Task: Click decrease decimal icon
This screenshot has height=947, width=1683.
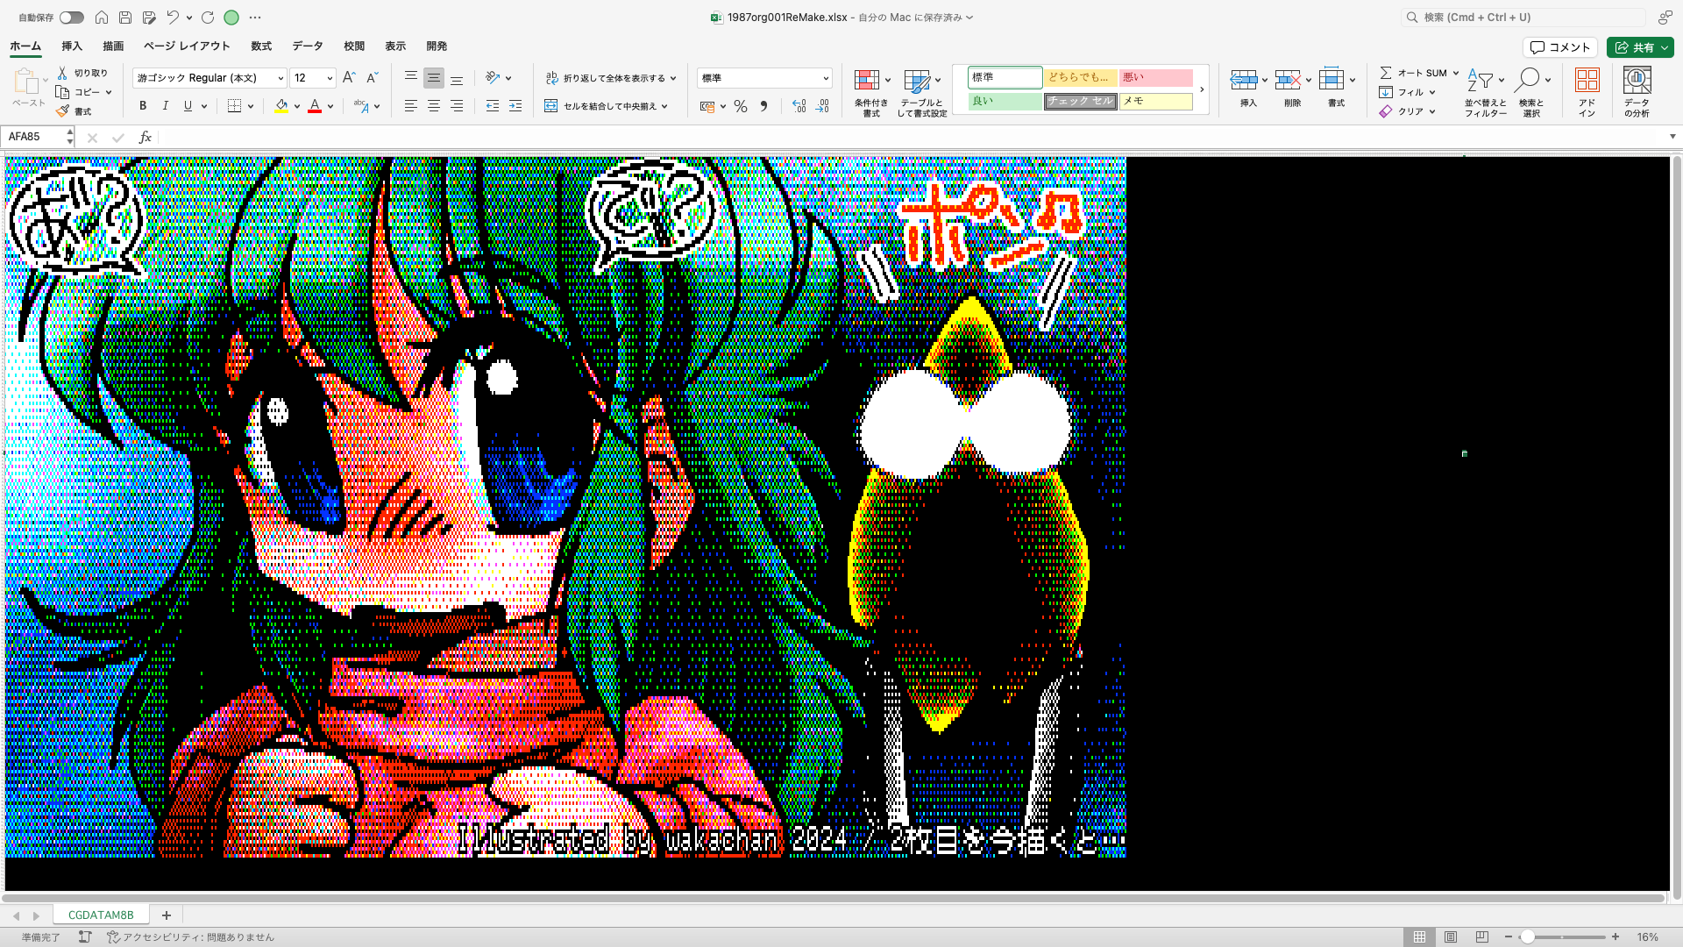Action: pyautogui.click(x=822, y=106)
